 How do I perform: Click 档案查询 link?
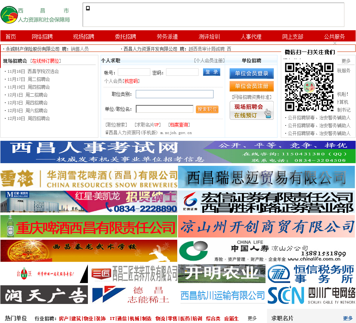[179, 125]
